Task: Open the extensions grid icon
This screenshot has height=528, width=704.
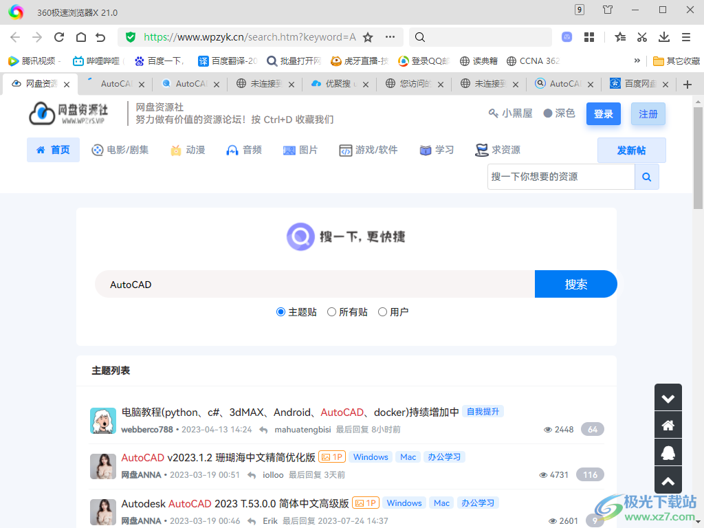Action: 589,37
